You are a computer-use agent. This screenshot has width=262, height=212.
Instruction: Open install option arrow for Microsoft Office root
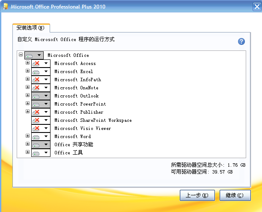pos(39,55)
